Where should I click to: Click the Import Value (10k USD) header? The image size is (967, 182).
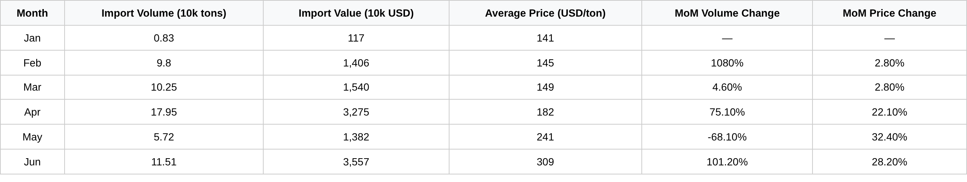[x=356, y=13]
